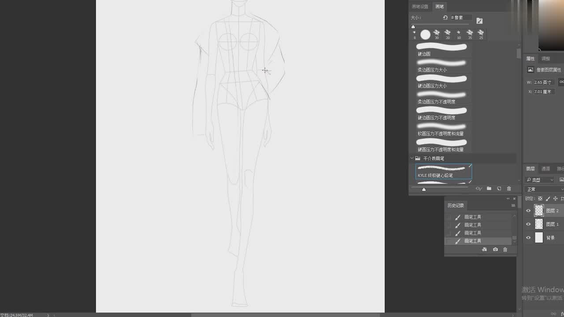Select the 画笔 tab in brush panel
This screenshot has width=564, height=317.
point(439,7)
